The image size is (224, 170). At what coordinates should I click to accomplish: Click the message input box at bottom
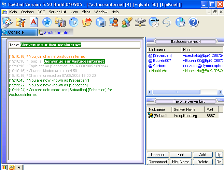[x=124, y=167]
